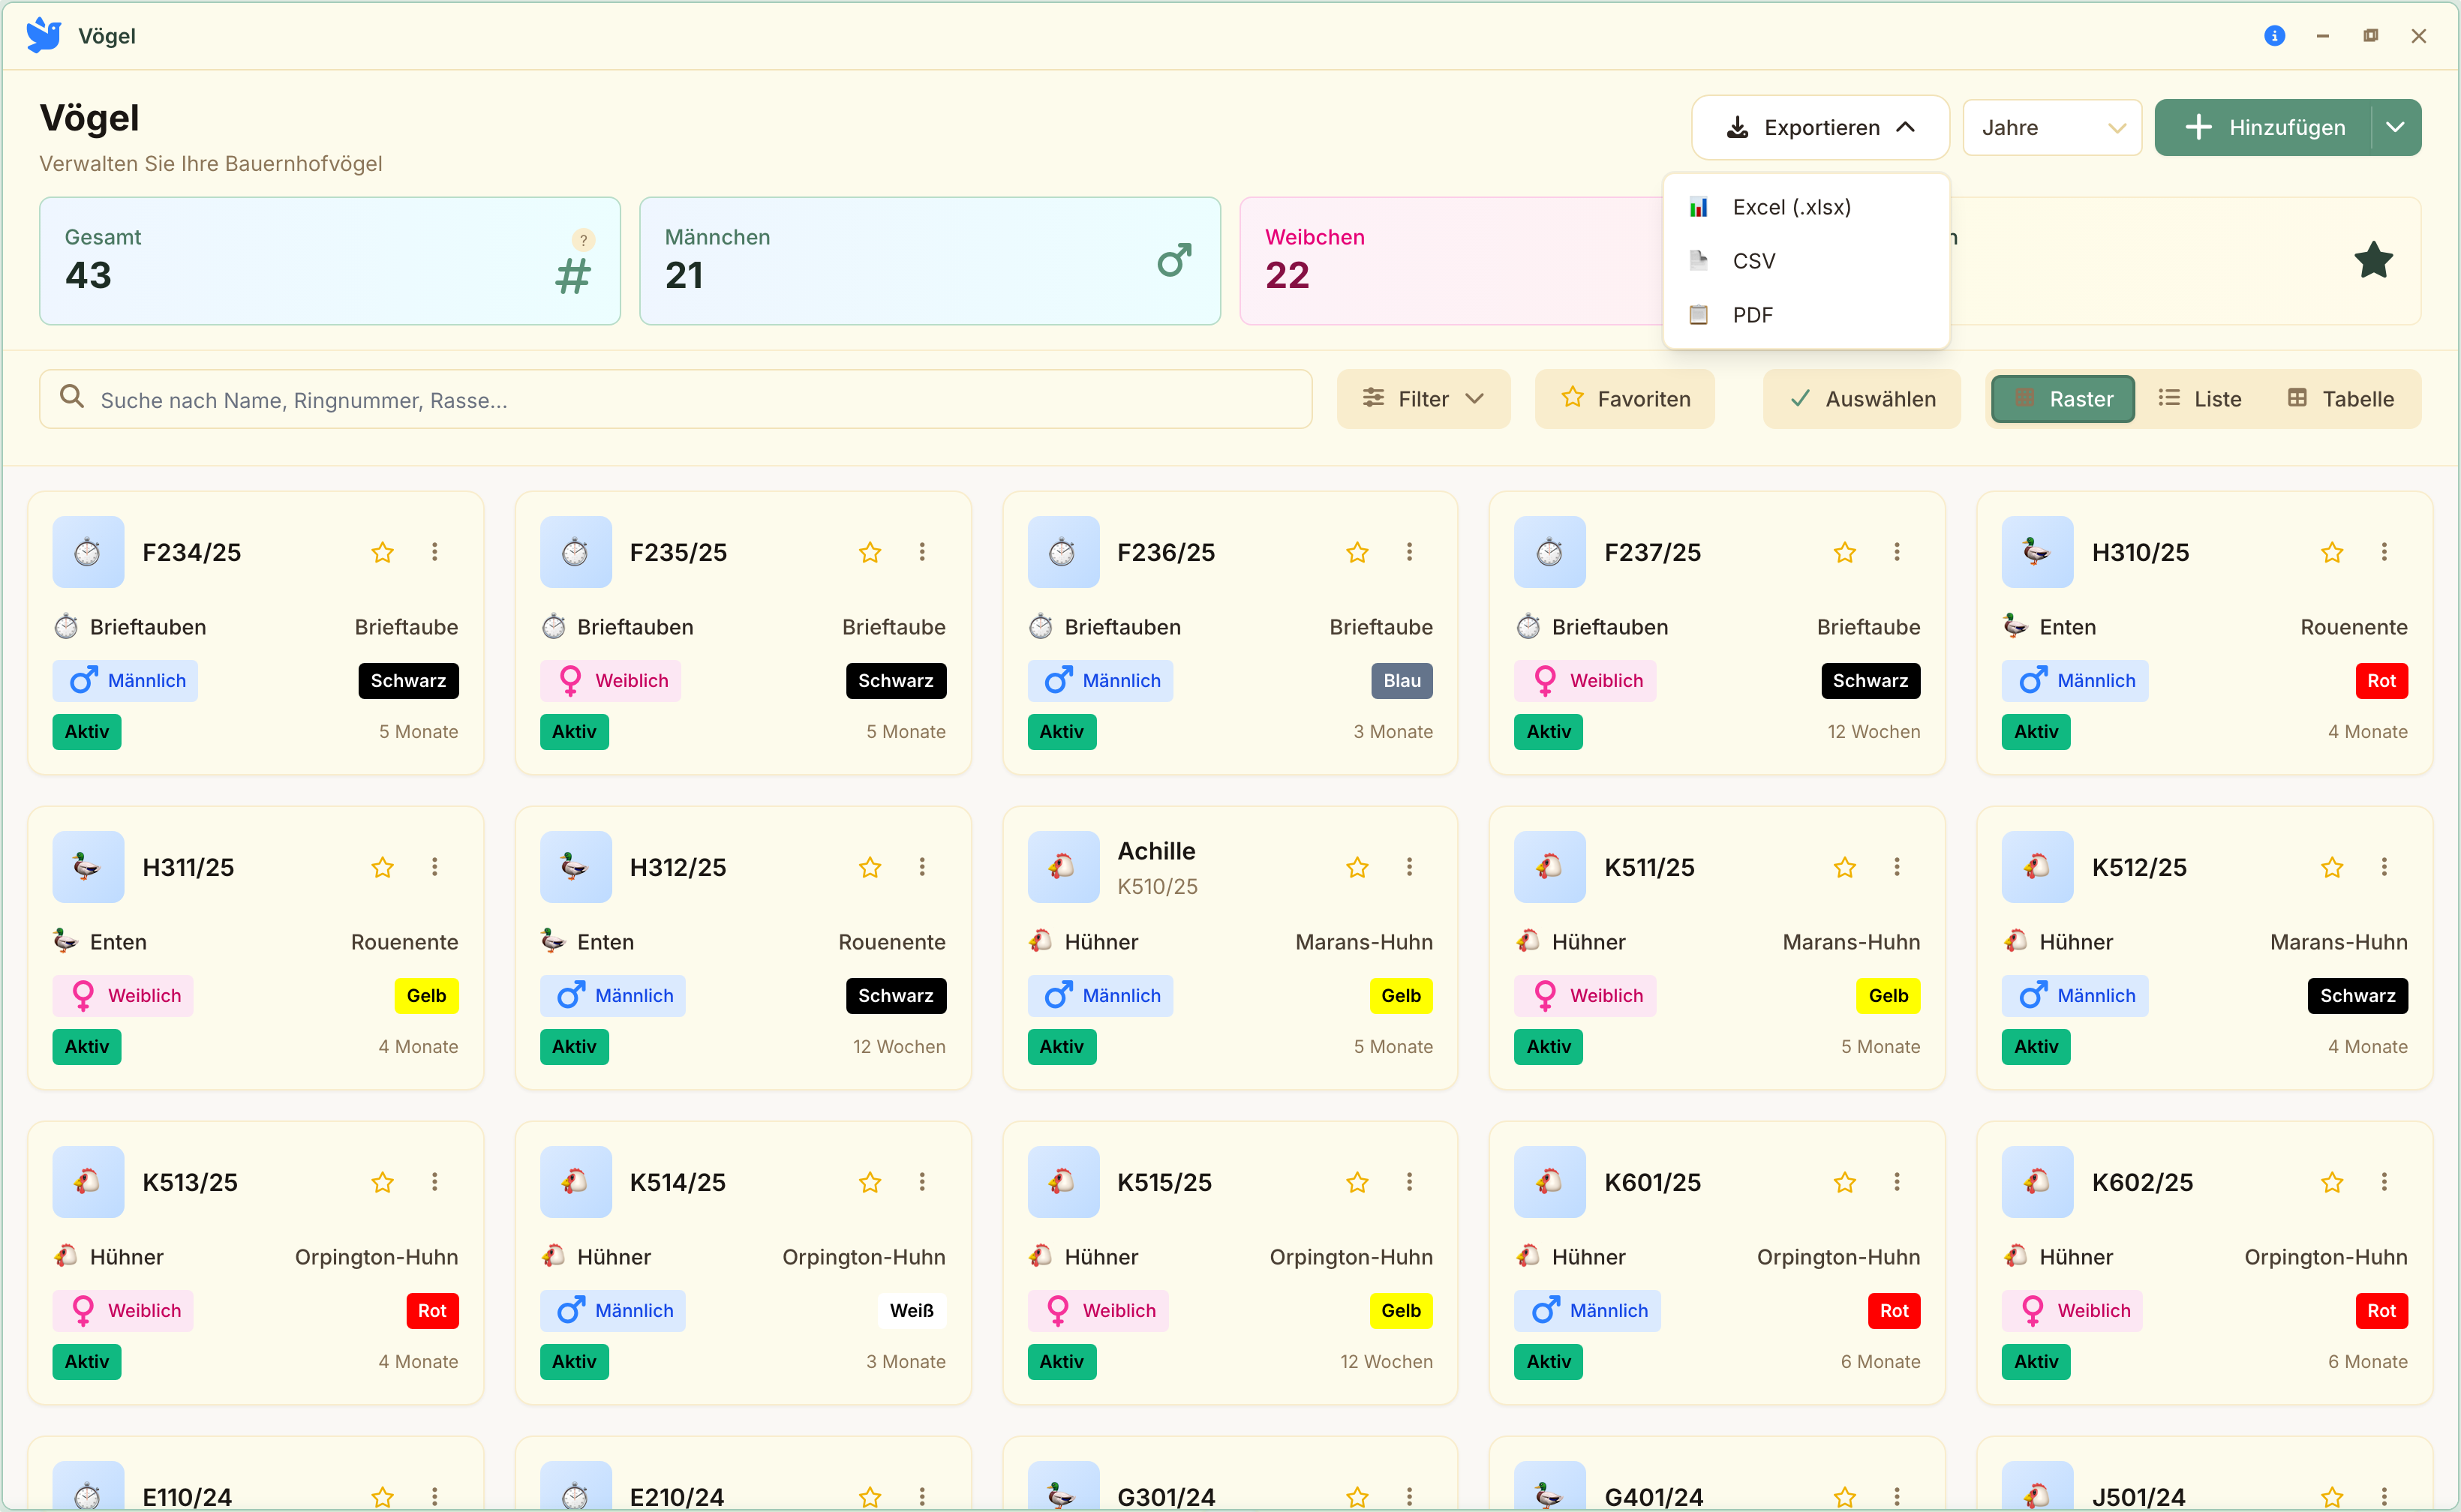Click the Männchen statistics card
2461x1512 pixels.
click(930, 261)
